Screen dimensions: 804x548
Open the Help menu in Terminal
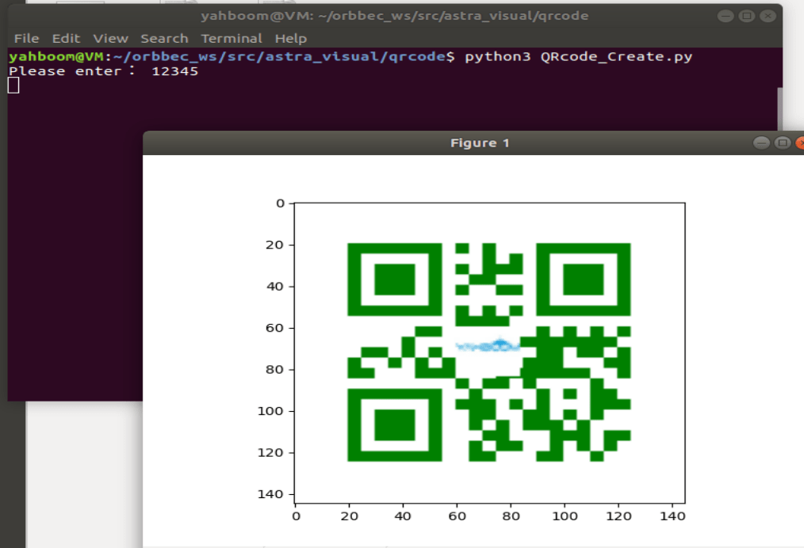coord(291,39)
